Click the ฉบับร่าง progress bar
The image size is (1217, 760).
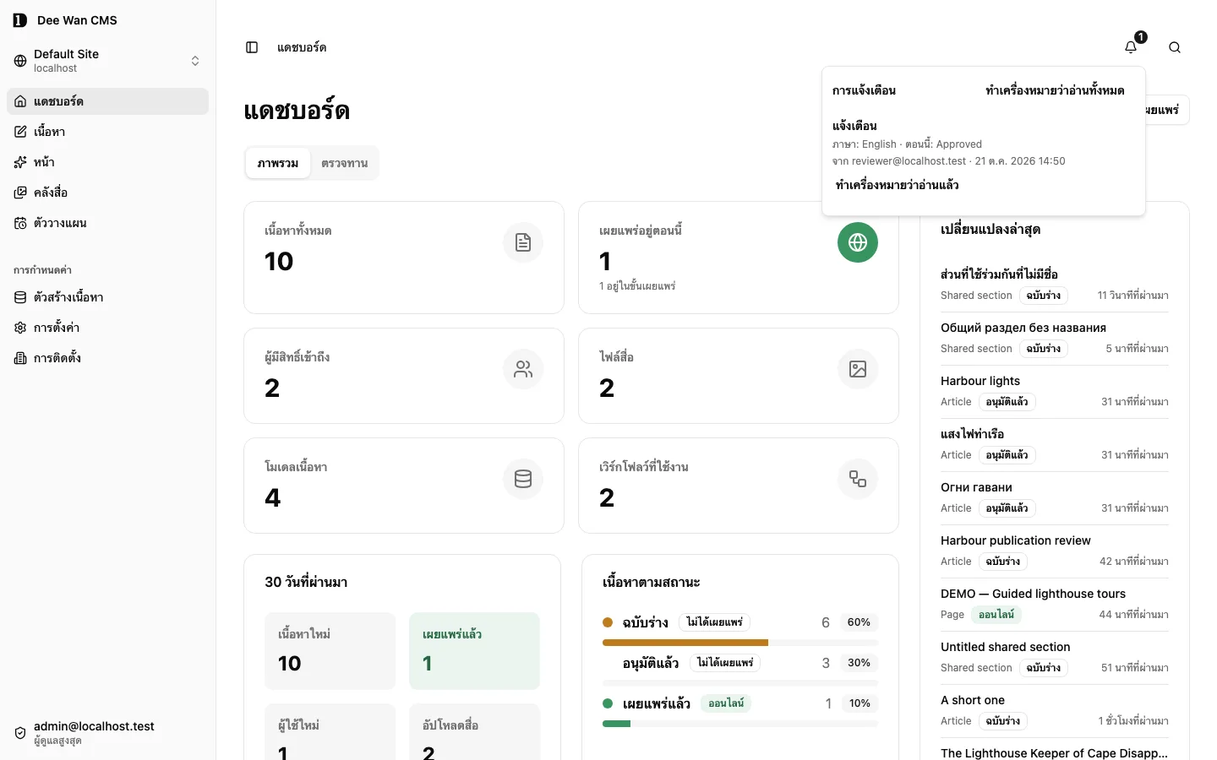740,643
